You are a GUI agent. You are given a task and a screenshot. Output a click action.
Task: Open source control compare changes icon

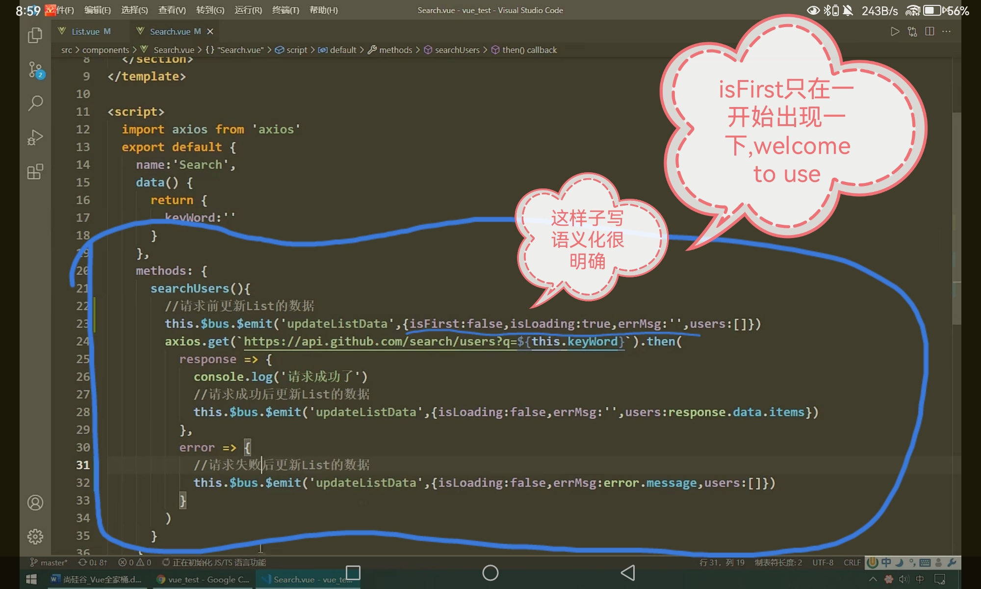[x=912, y=31]
